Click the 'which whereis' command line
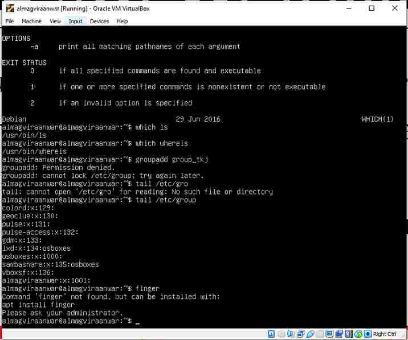408x340 pixels. pos(95,143)
